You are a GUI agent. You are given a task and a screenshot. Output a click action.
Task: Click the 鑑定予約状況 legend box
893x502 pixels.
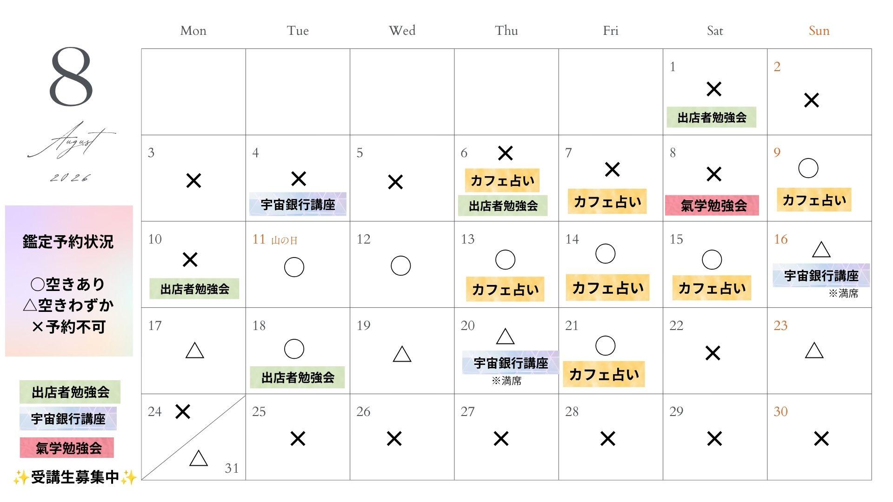click(x=69, y=281)
